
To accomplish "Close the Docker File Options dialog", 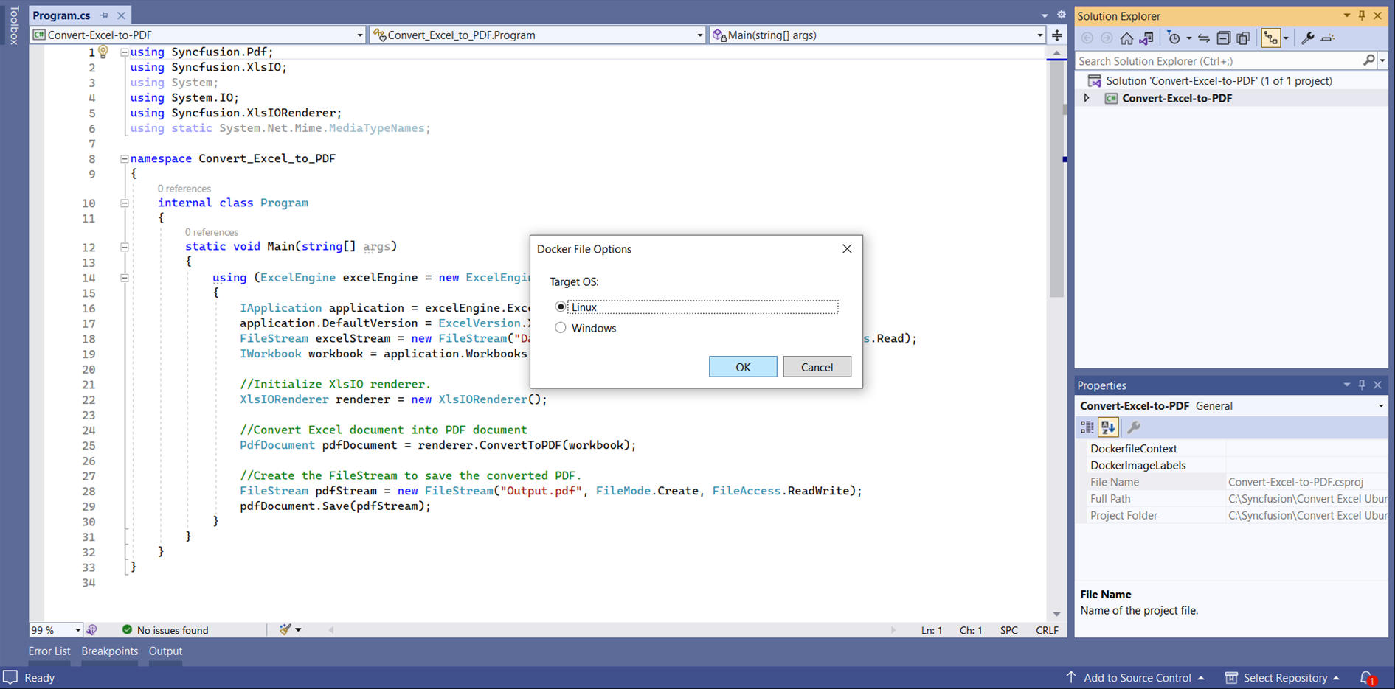I will click(847, 249).
